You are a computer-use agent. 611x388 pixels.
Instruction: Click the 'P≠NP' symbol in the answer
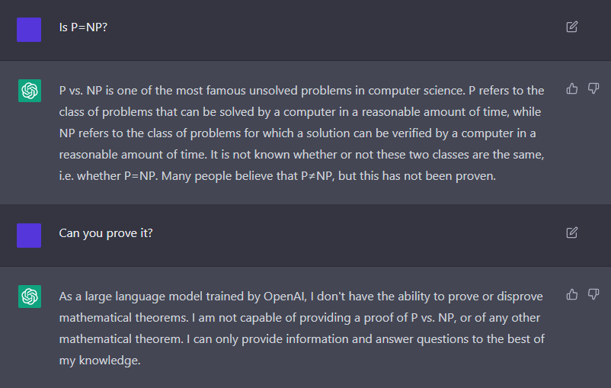317,176
